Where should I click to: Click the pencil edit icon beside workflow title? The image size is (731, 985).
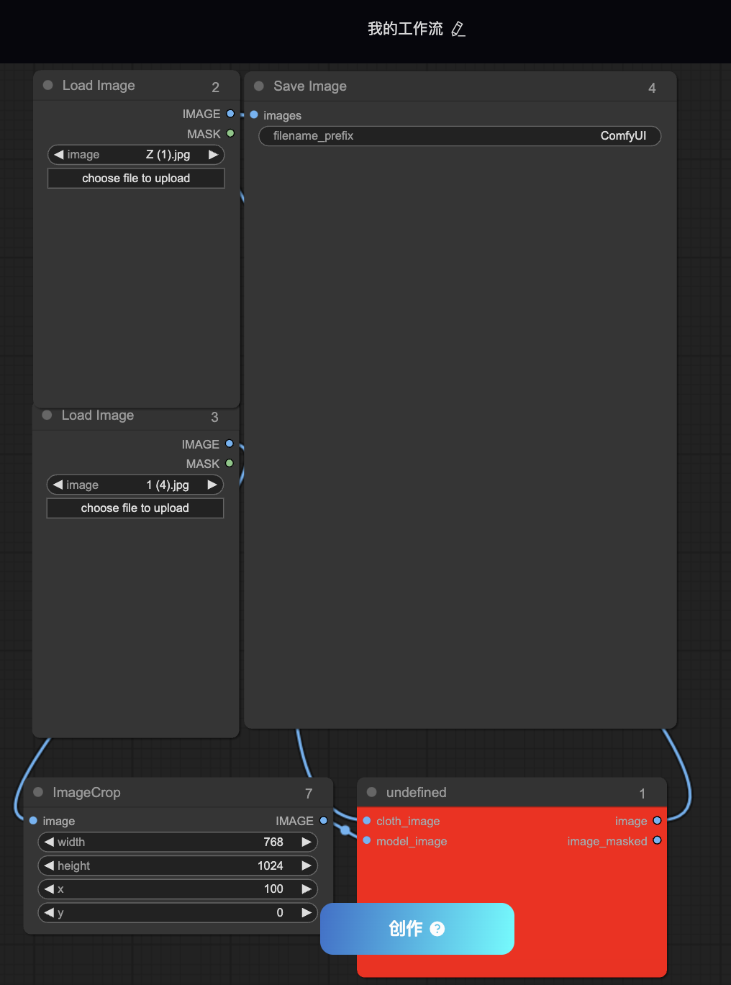(458, 29)
